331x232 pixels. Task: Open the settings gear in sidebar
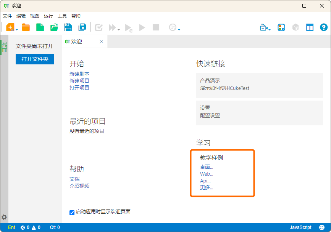click(x=4, y=217)
